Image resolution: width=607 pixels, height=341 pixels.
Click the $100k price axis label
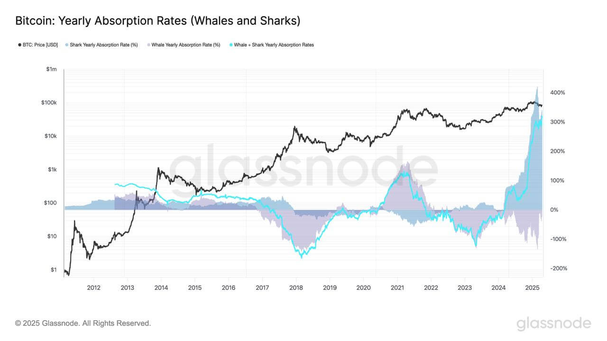point(49,103)
